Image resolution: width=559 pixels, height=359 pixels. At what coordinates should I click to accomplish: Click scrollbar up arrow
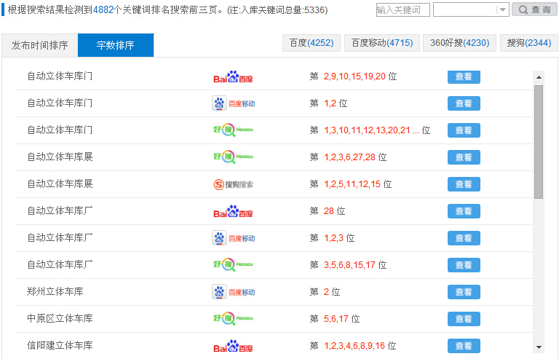pos(539,77)
